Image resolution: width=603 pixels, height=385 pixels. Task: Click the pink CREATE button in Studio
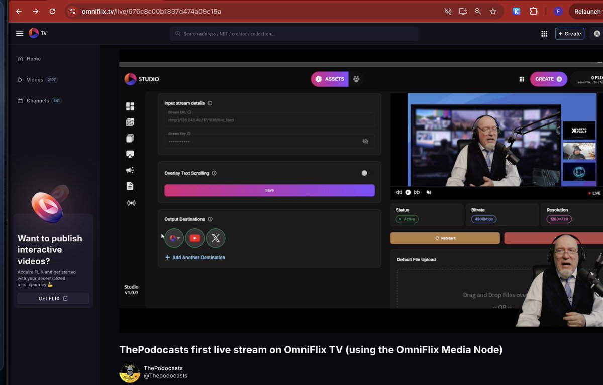tap(548, 79)
